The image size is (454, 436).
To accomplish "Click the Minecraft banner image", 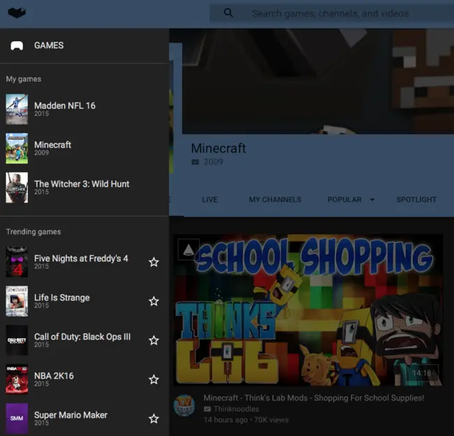I will [x=318, y=82].
